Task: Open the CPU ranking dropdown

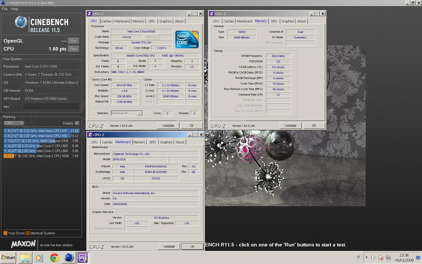Action: pos(14,123)
